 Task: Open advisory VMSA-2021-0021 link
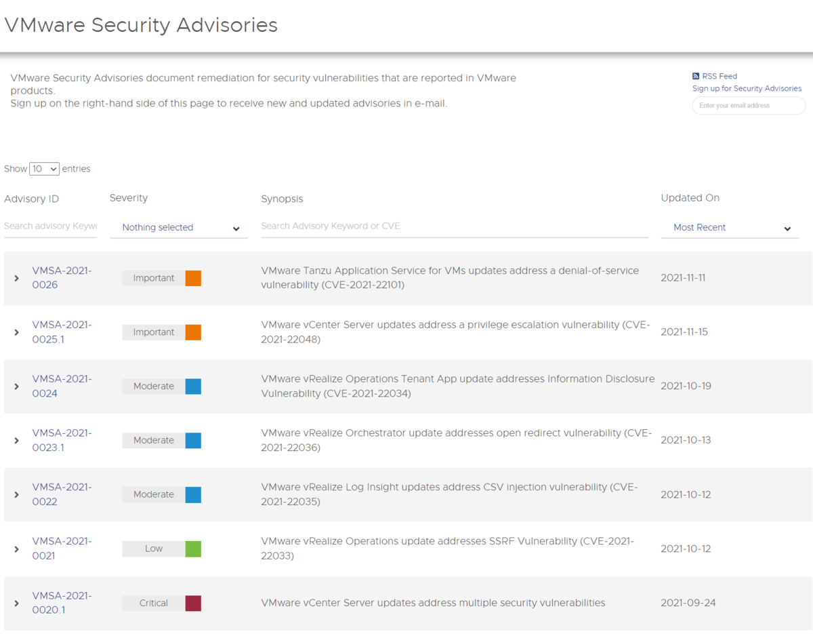tap(62, 549)
